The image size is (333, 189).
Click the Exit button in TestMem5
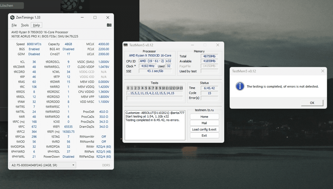[204, 136]
